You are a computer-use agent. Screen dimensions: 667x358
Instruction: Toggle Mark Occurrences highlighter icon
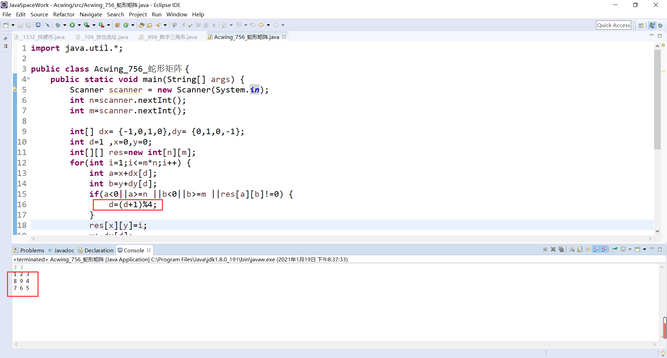click(x=182, y=25)
